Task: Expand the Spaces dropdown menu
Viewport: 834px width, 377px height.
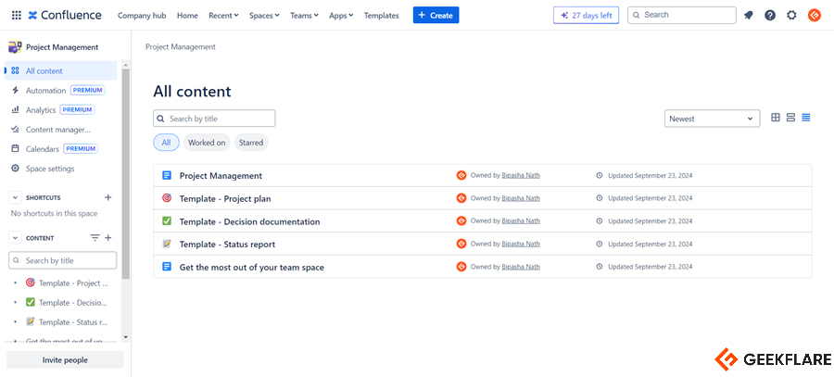Action: tap(264, 16)
